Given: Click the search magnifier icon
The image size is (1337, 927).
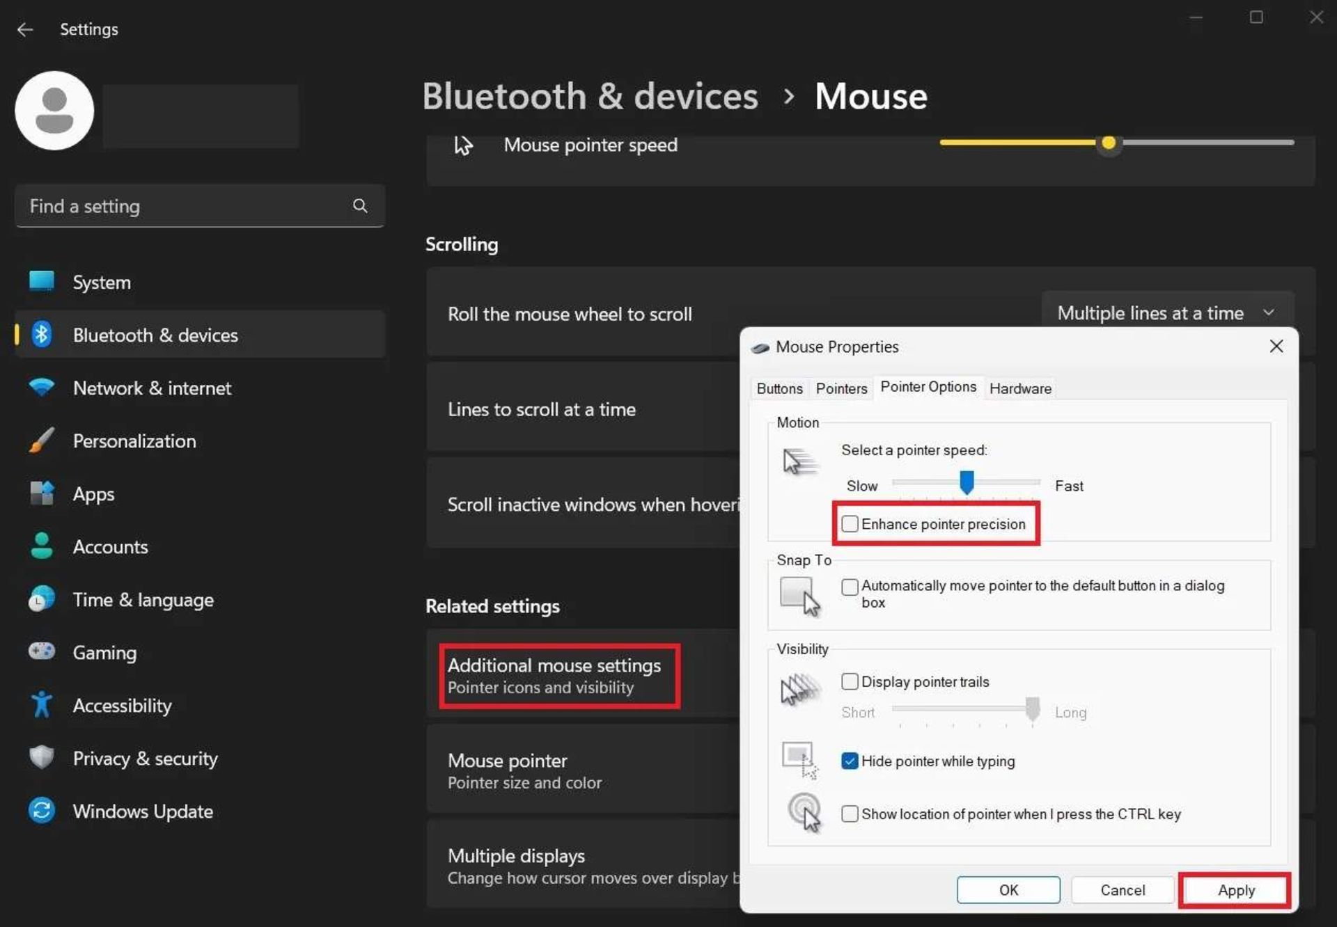Looking at the screenshot, I should click(359, 206).
